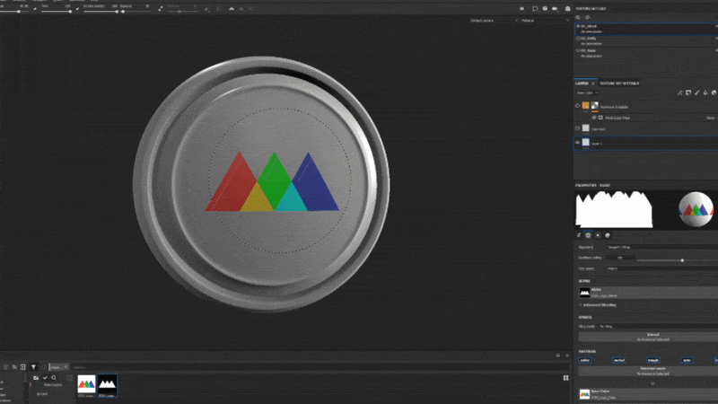Click the camera icon in the viewport toolbar
This screenshot has width=718, height=404.
(x=555, y=9)
